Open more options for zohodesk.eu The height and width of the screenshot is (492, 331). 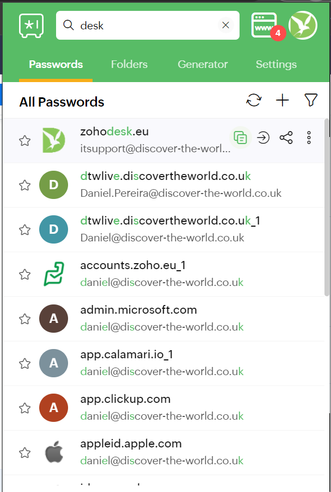click(309, 138)
